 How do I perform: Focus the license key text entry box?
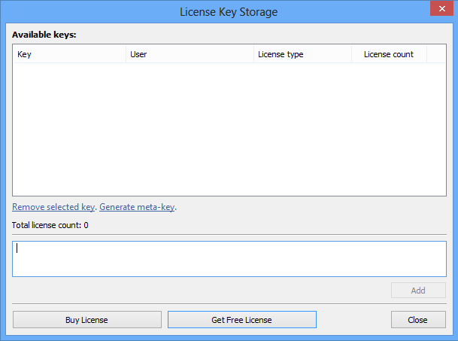coord(229,258)
